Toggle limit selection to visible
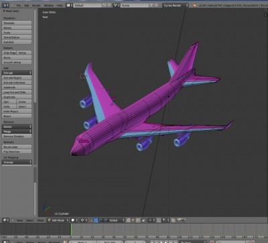 click(x=143, y=220)
